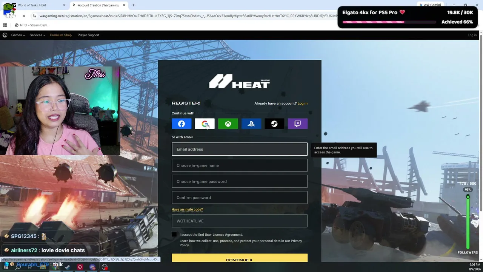Viewport: 483px width, 272px height.
Task: Click the 'Choose in-game name' field
Action: [x=240, y=165]
